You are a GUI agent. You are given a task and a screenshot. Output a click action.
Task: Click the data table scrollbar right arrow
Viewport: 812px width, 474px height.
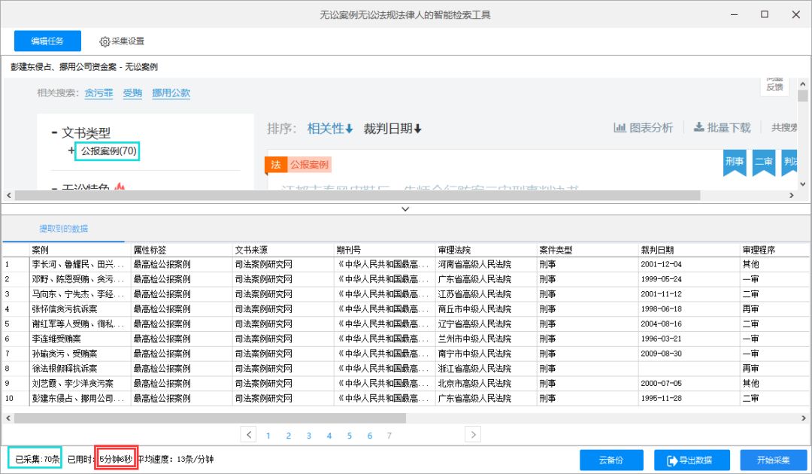pos(803,418)
